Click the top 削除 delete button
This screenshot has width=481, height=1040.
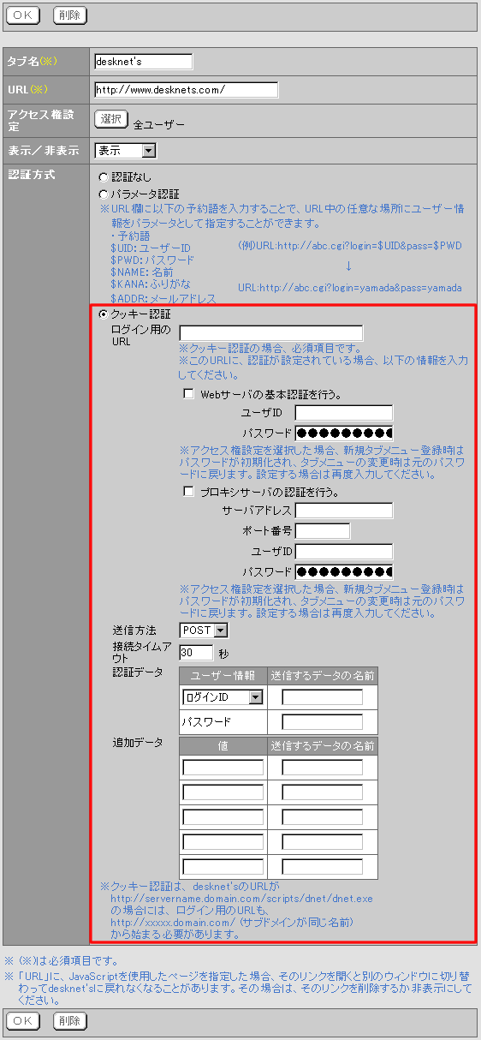point(70,15)
